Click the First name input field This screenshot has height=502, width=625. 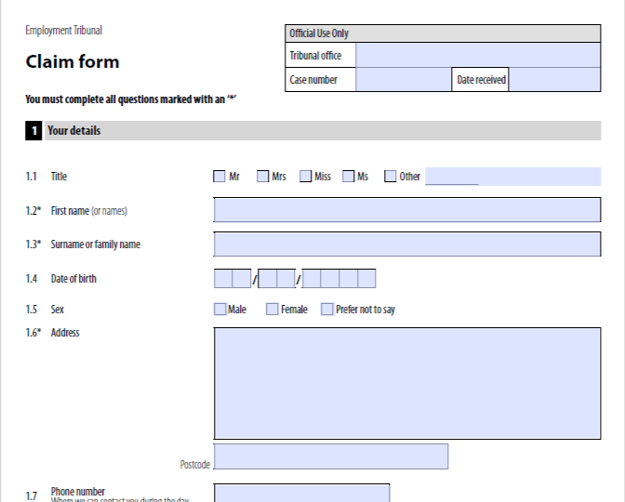tap(407, 209)
